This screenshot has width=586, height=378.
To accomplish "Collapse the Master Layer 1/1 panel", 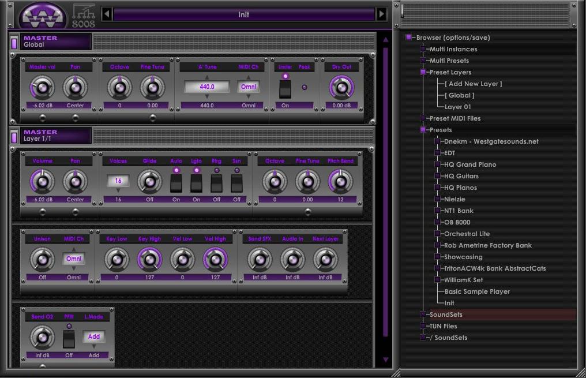I will (14, 136).
